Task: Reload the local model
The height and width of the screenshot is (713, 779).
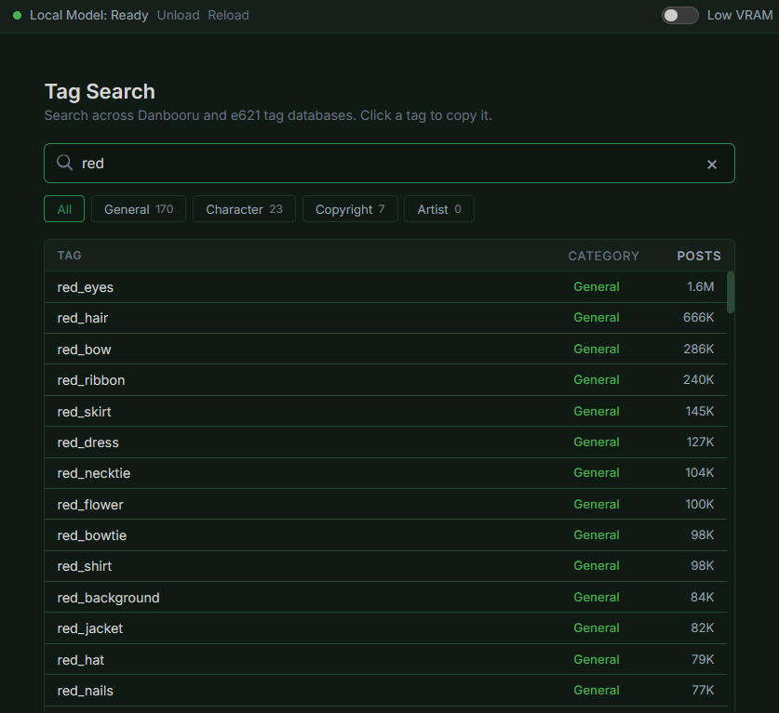Action: 228,15
